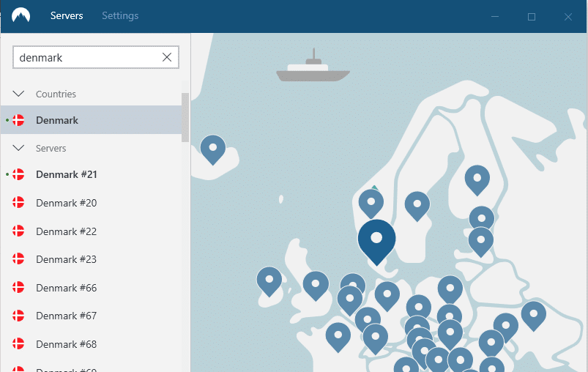Click the Latvia map pin

click(x=481, y=242)
